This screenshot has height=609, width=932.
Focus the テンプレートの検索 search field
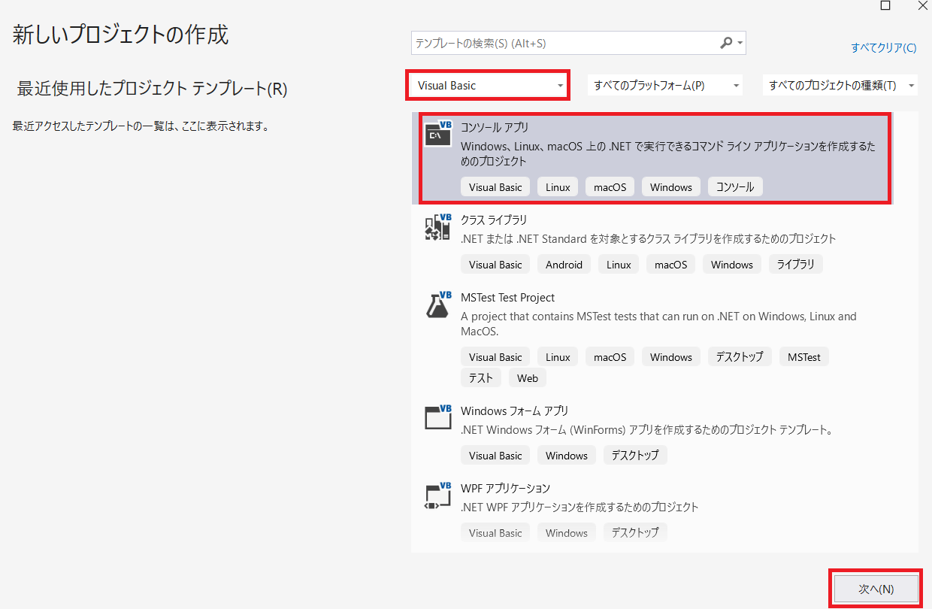pyautogui.click(x=564, y=44)
